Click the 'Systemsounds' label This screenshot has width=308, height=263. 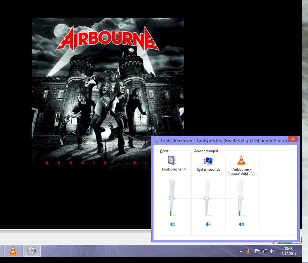click(x=208, y=169)
